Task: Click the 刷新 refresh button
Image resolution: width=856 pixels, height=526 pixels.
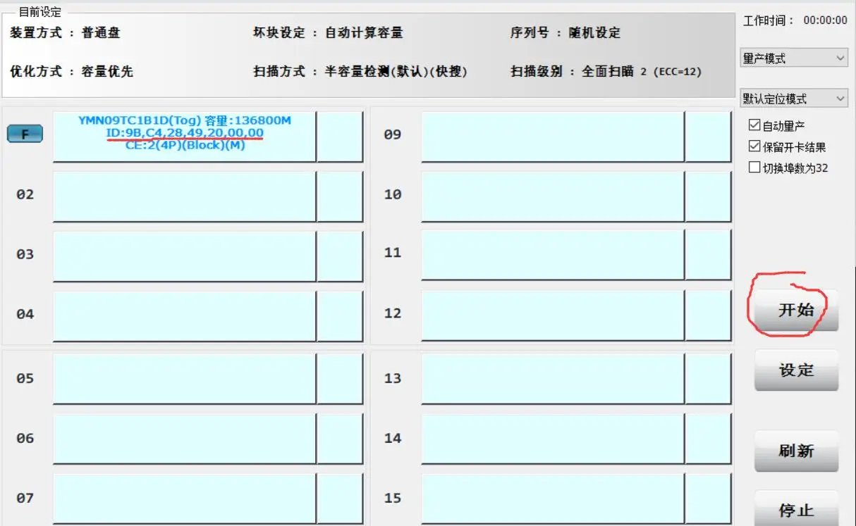Action: click(x=796, y=451)
